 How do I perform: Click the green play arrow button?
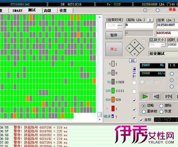[x=145, y=96]
